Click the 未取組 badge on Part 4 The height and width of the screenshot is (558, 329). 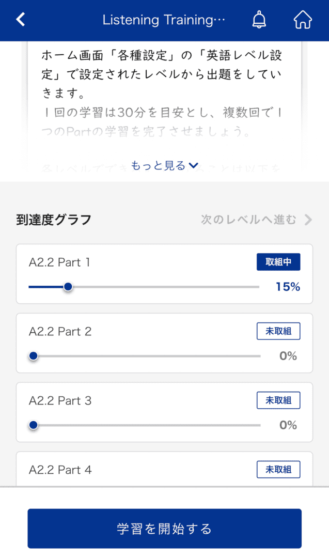278,469
